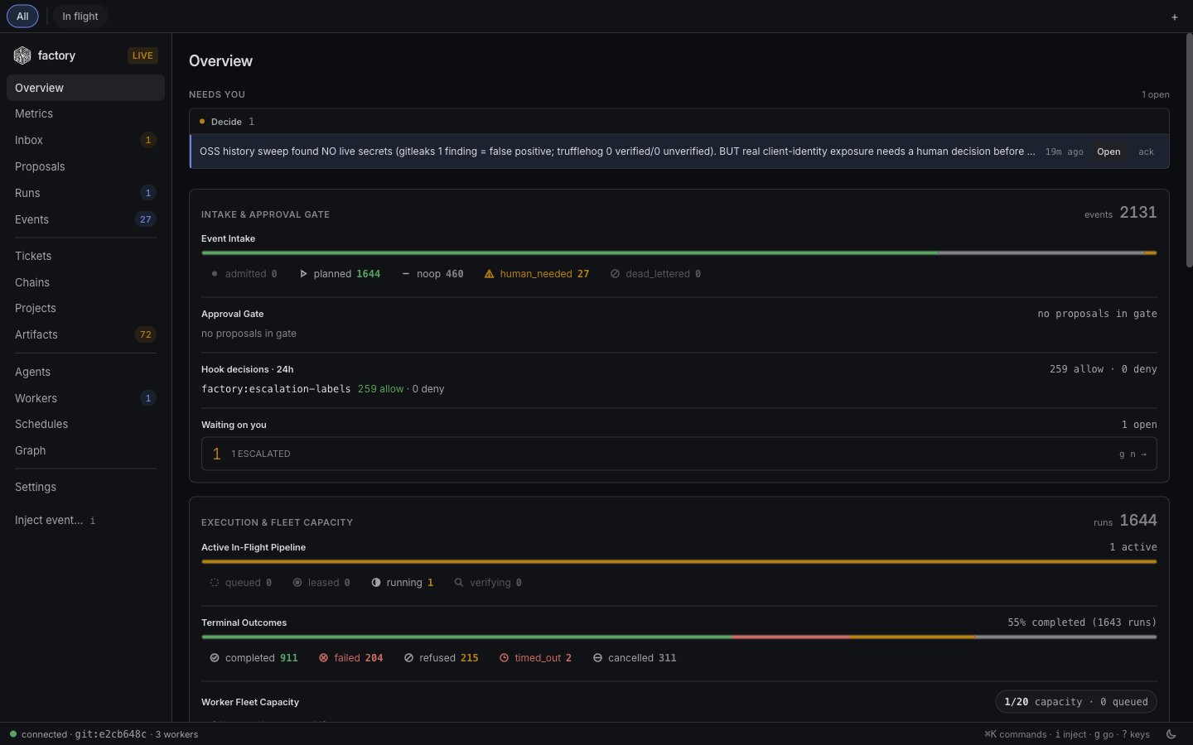
Task: Click the Terminal Outcomes progress bar
Action: pyautogui.click(x=679, y=637)
